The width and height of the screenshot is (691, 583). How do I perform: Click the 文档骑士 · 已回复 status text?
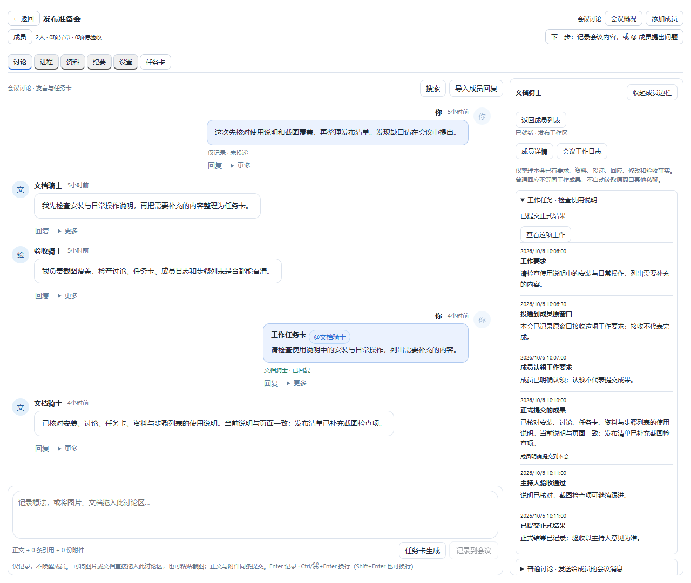pyautogui.click(x=287, y=370)
